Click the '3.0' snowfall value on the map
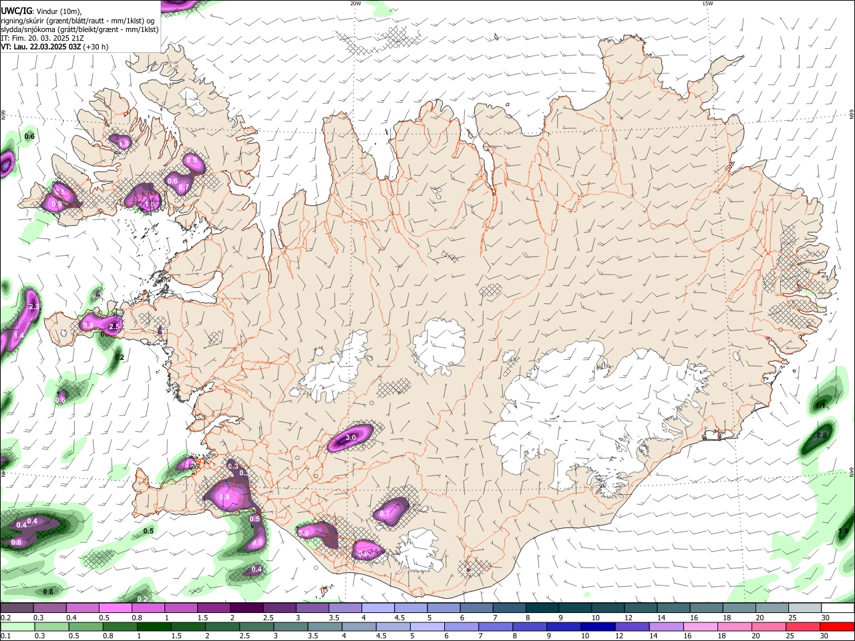Screen dimensions: 855x641 tap(349, 437)
